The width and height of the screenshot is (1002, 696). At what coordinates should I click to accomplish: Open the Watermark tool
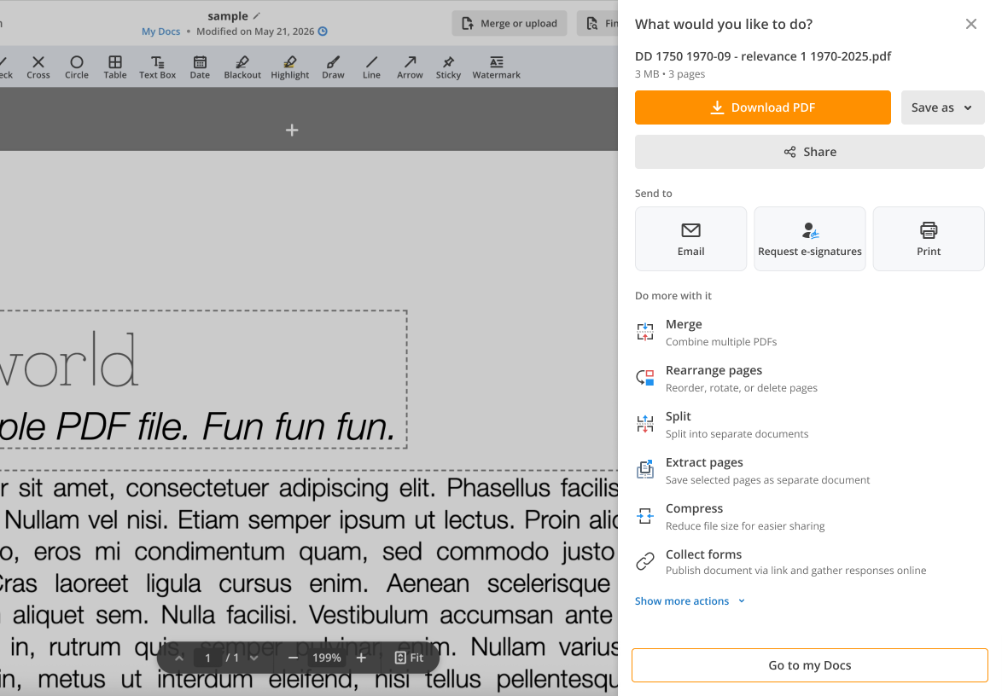click(x=497, y=67)
